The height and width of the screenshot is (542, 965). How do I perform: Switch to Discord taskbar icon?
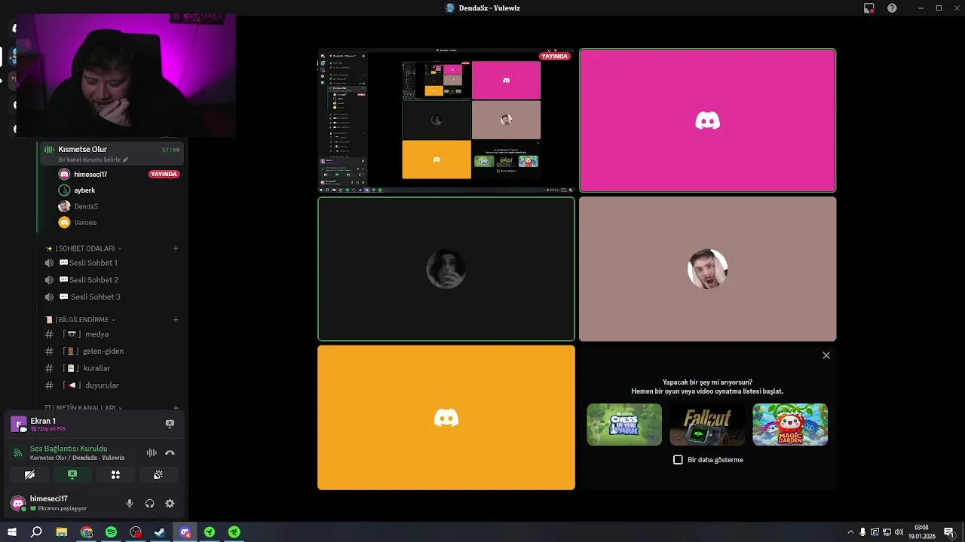point(185,532)
